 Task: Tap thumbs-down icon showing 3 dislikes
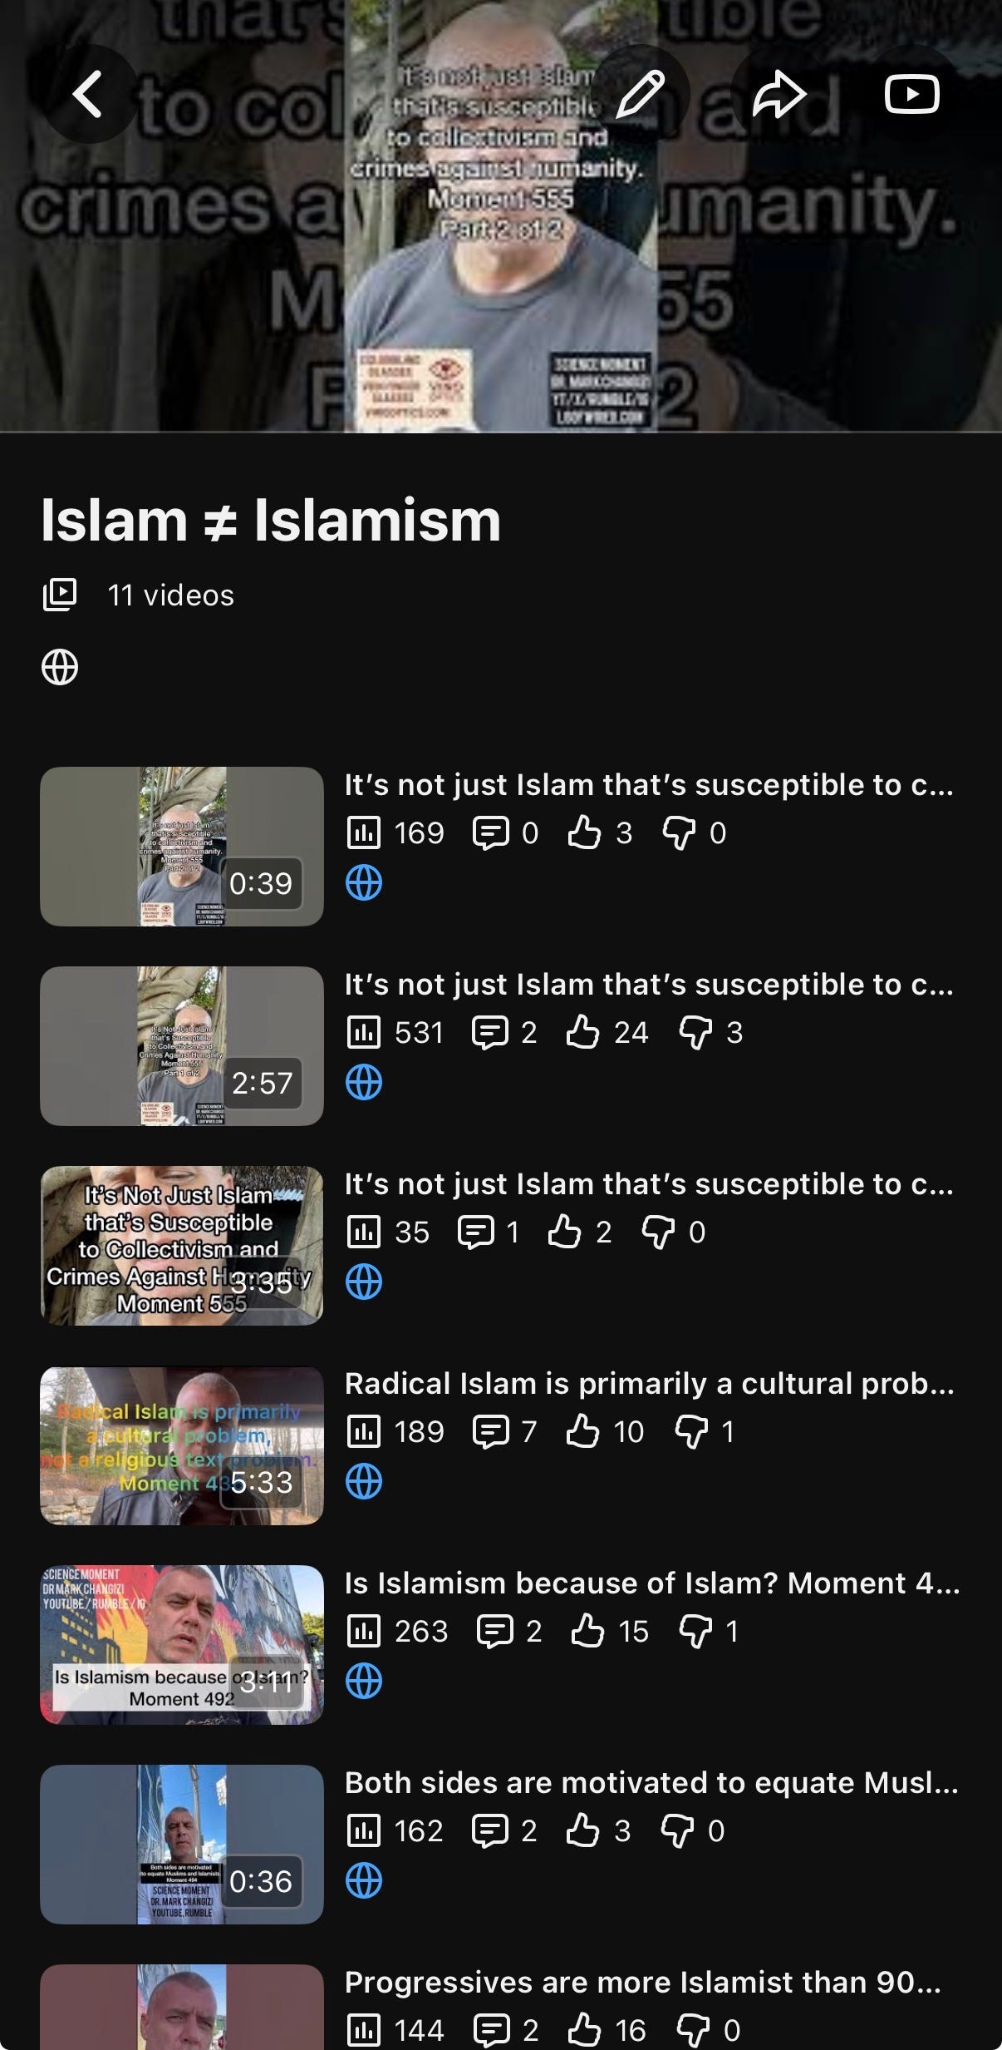[x=695, y=1033]
